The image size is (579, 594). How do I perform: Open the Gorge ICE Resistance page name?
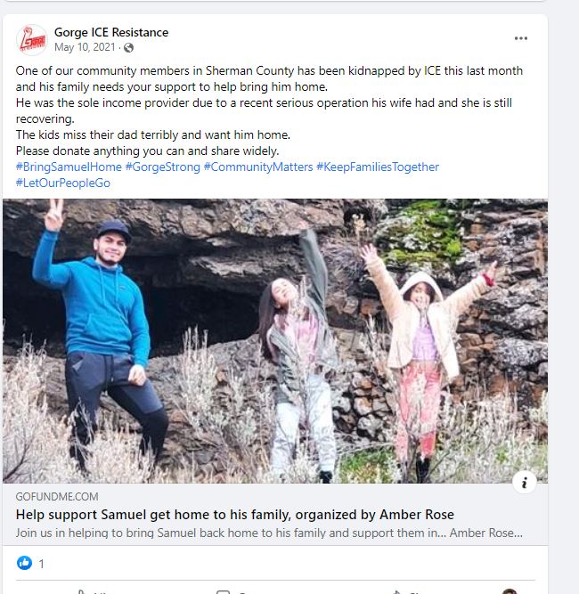coord(111,33)
